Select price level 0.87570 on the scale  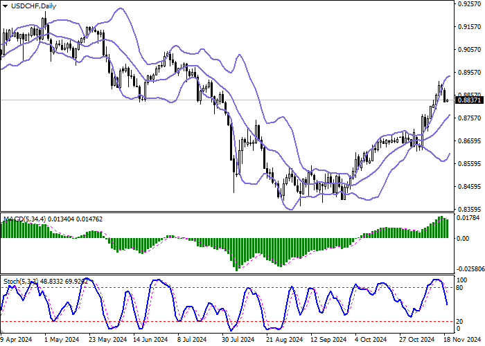(x=469, y=118)
